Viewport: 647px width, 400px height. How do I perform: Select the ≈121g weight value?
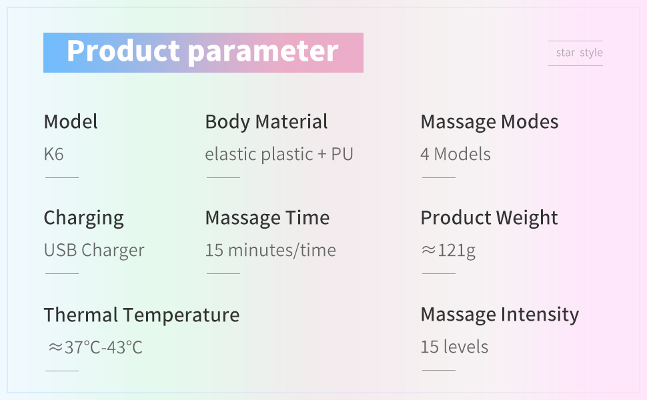[448, 250]
